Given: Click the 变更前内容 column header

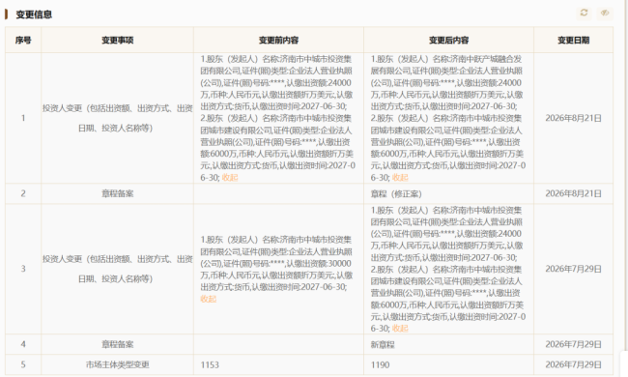Looking at the screenshot, I should [279, 40].
